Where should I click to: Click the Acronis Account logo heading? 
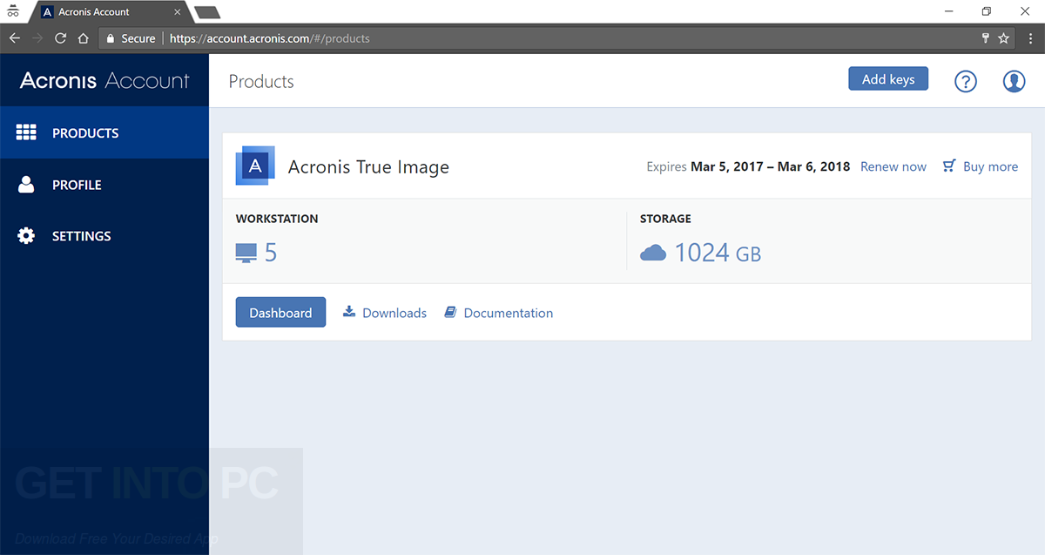pyautogui.click(x=104, y=81)
